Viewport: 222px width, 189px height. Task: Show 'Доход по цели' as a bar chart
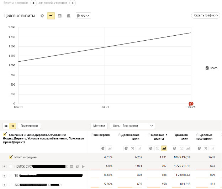tap(188, 148)
